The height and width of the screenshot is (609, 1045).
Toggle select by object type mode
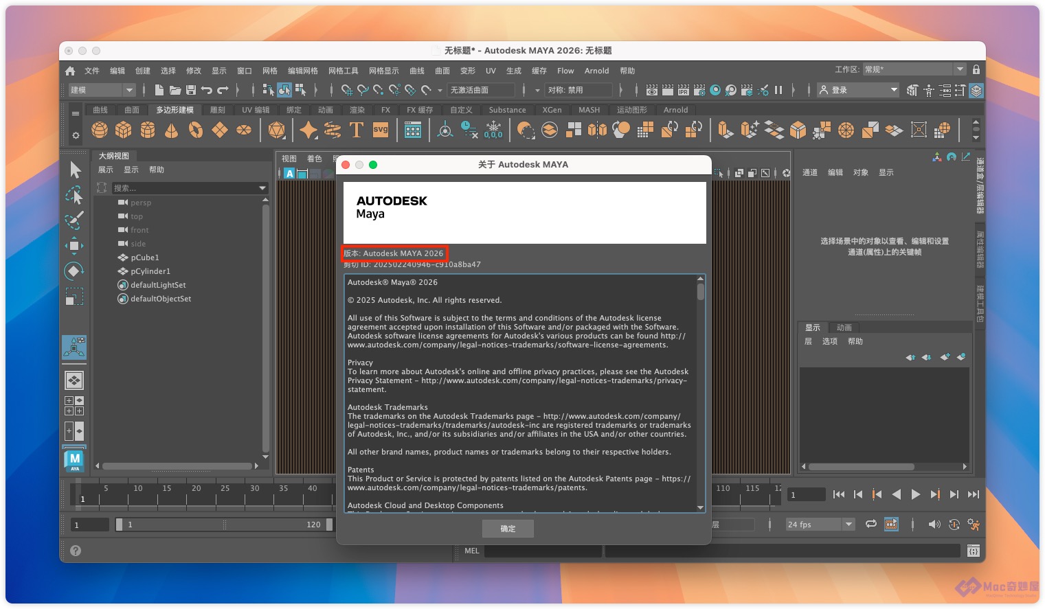point(284,90)
